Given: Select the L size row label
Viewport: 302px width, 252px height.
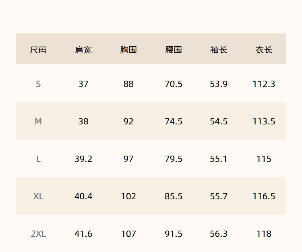Looking at the screenshot, I should tap(38, 159).
